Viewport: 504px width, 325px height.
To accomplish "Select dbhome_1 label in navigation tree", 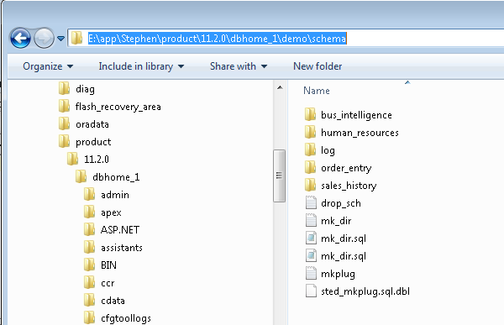I will point(116,177).
